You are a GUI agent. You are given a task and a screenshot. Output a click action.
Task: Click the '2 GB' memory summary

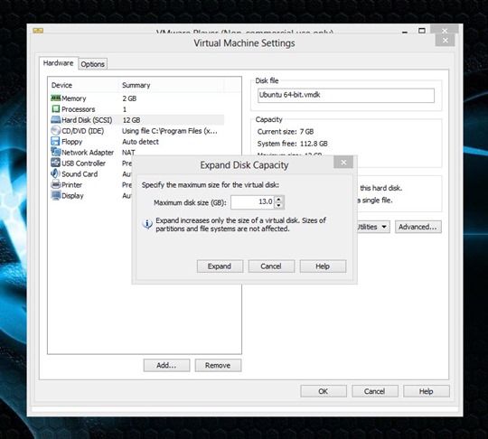coord(129,98)
